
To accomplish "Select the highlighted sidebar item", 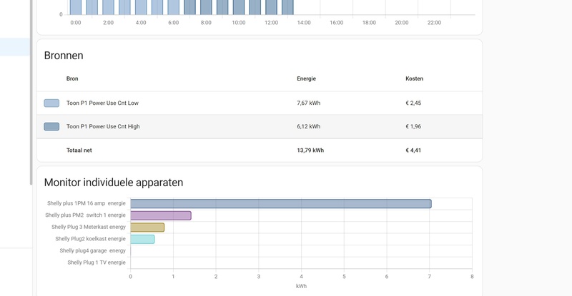I will [x=15, y=47].
